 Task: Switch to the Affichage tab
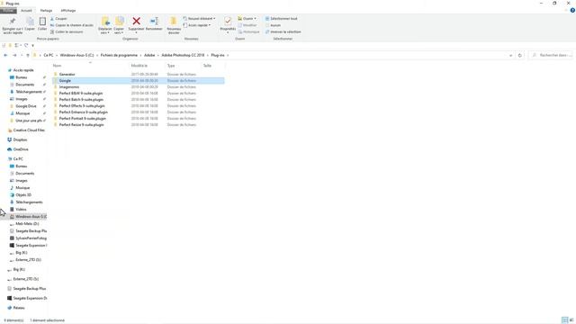click(x=68, y=11)
